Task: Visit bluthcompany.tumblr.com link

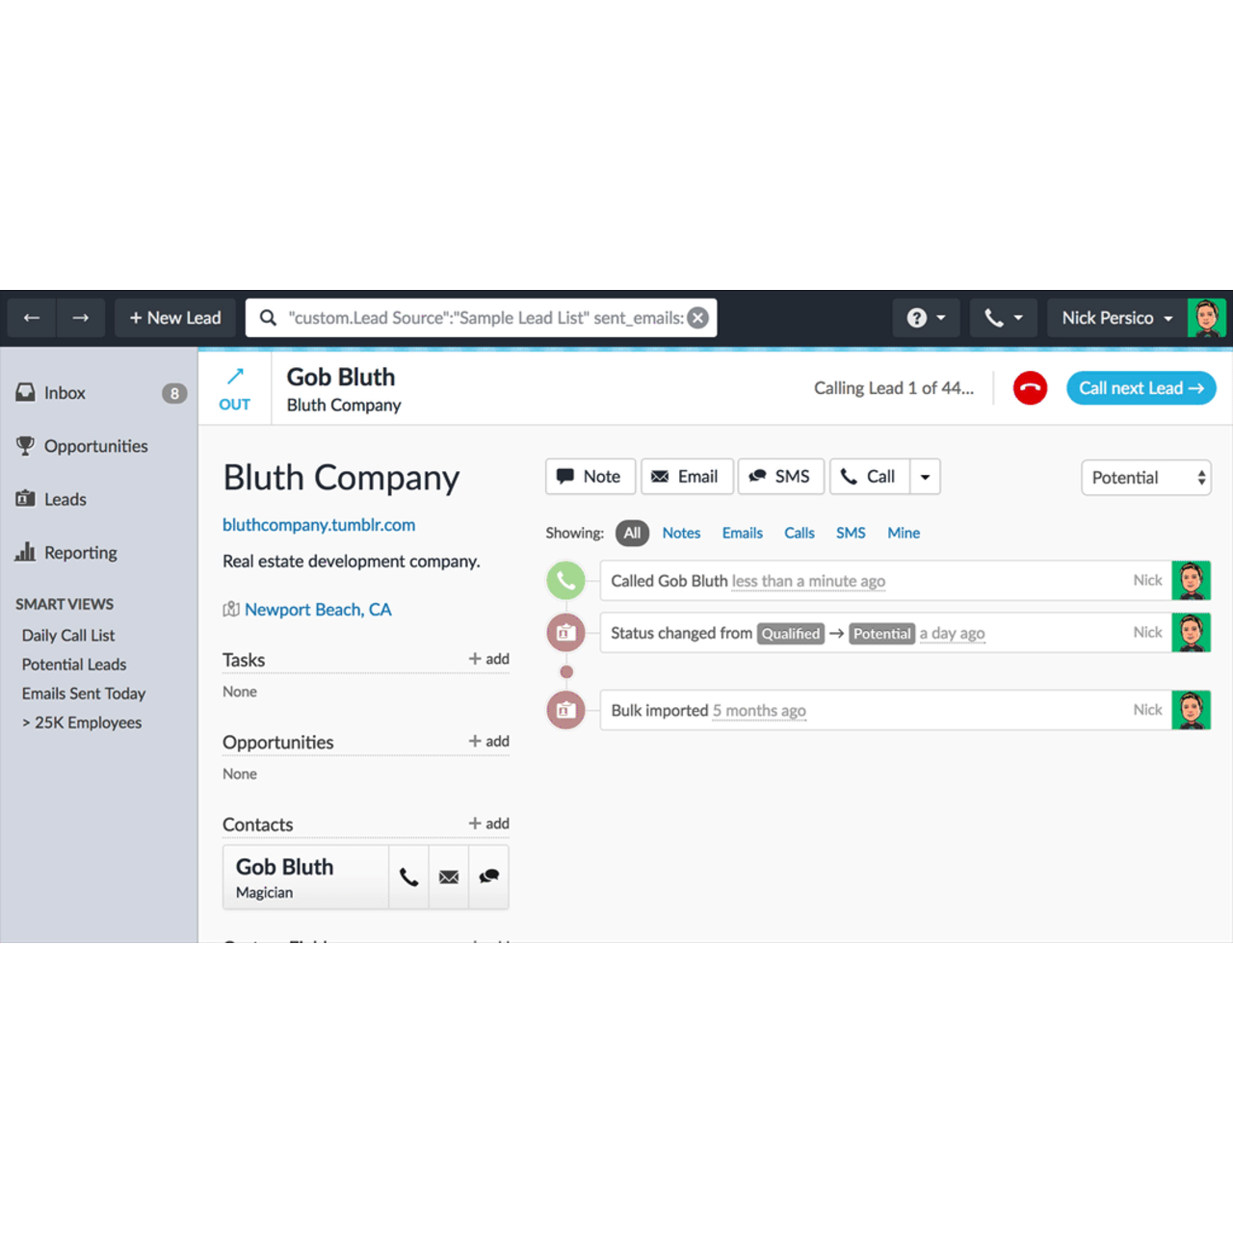Action: point(319,525)
